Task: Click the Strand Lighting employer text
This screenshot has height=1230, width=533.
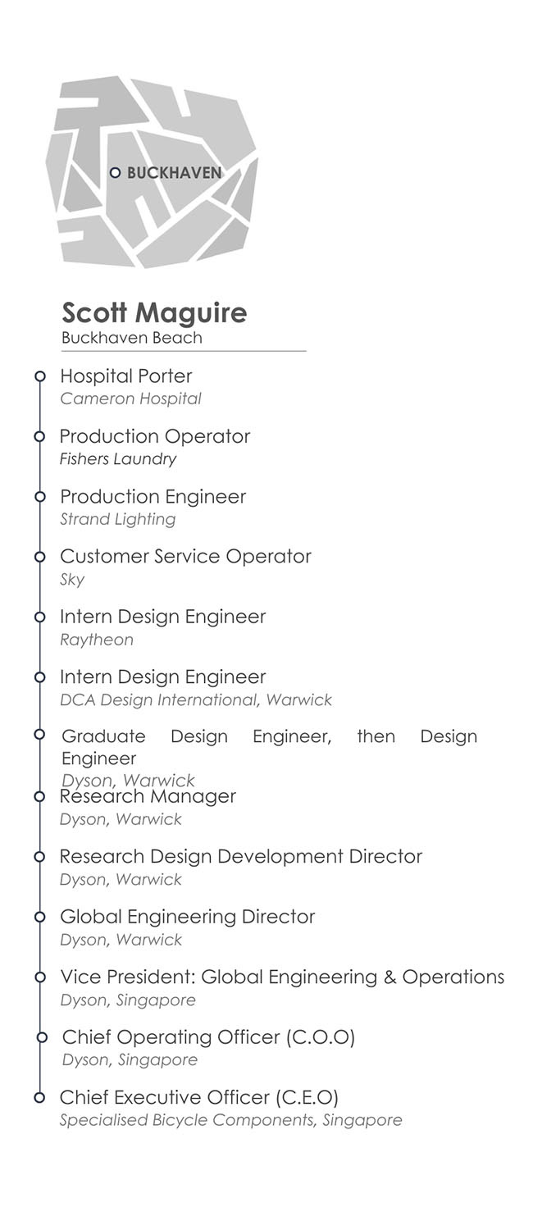Action: [x=117, y=519]
